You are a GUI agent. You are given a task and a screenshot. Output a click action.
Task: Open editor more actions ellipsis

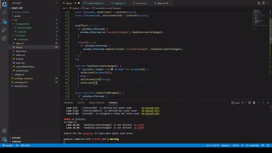[268, 3]
